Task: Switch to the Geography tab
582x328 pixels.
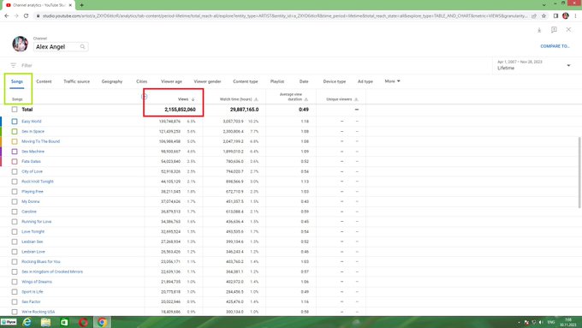Action: click(x=112, y=81)
